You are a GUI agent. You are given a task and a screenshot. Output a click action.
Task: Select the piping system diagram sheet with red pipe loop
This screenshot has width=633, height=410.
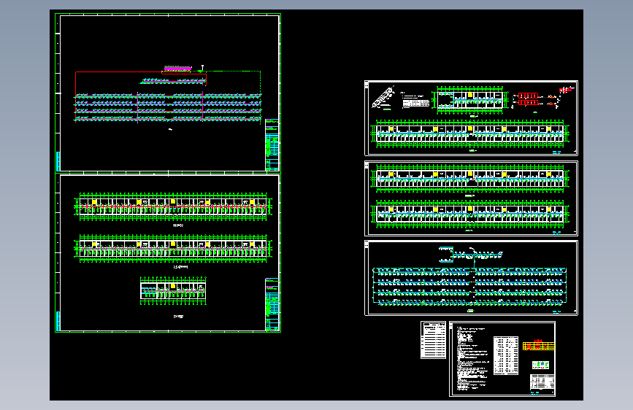pyautogui.click(x=168, y=93)
